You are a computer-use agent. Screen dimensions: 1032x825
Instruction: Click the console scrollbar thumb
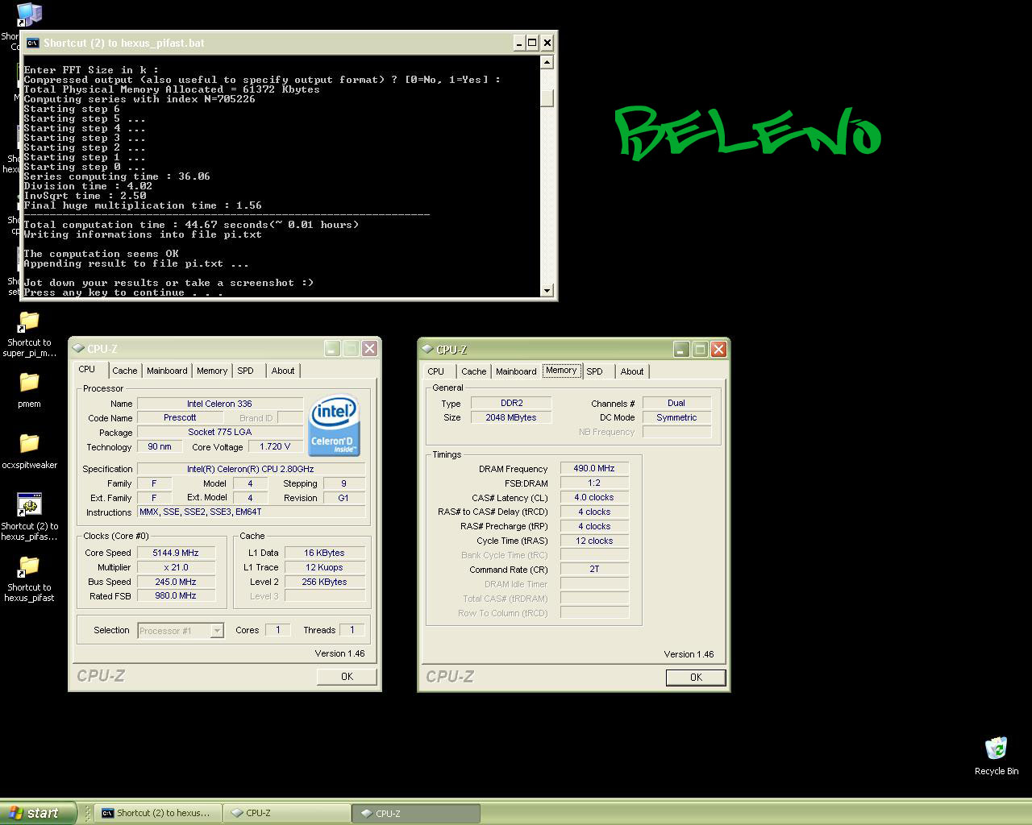coord(547,98)
